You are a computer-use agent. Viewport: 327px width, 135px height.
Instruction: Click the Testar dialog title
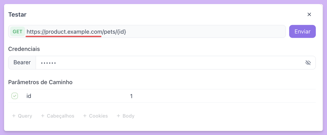[17, 15]
